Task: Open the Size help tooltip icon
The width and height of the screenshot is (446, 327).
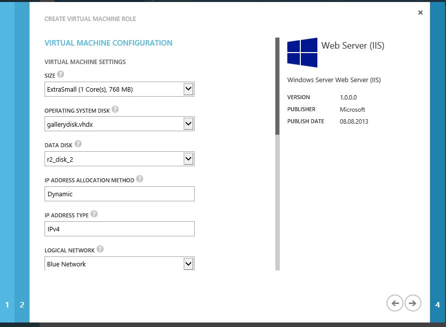Action: [x=61, y=75]
